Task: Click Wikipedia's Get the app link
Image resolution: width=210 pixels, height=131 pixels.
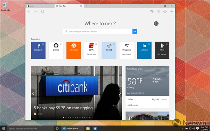Action: [127, 54]
